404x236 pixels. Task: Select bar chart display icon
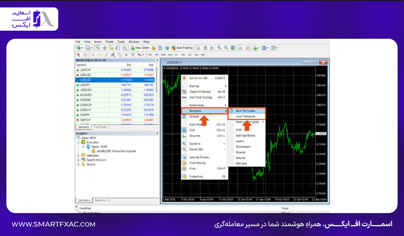(x=199, y=48)
